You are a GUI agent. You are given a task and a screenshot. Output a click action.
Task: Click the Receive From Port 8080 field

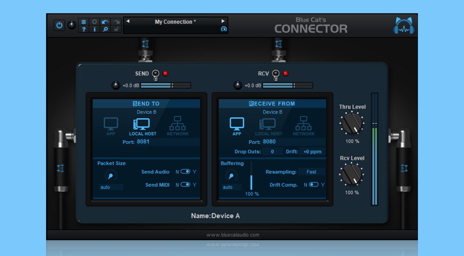[270, 142]
